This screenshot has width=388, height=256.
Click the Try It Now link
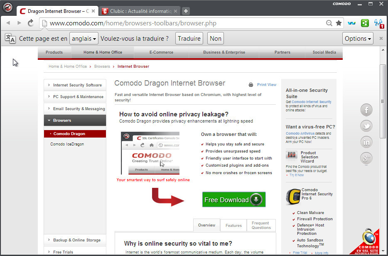point(297,175)
